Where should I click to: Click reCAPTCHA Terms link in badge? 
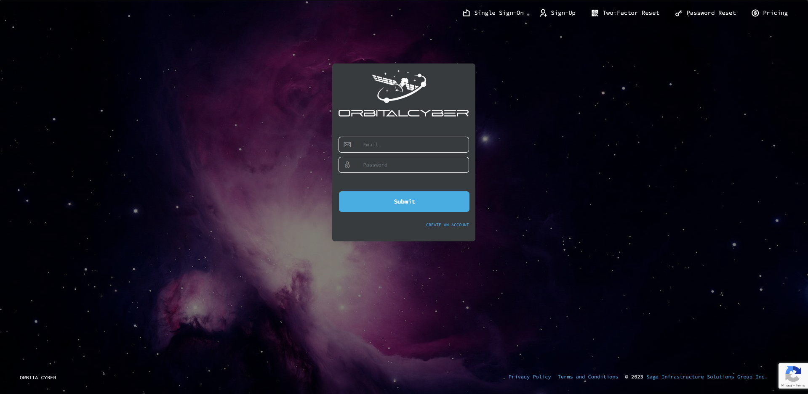[800, 386]
